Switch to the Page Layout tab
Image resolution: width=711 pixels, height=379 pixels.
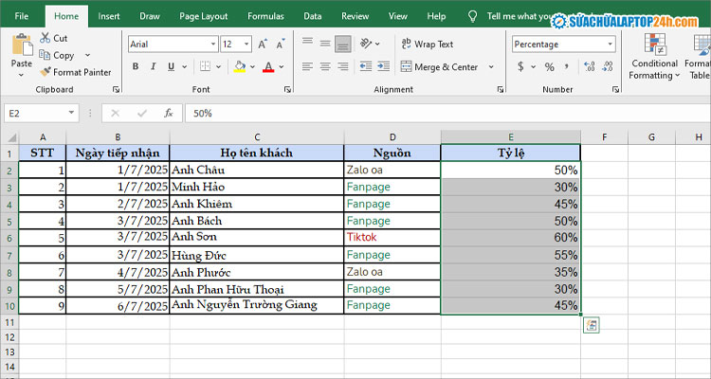(x=206, y=16)
